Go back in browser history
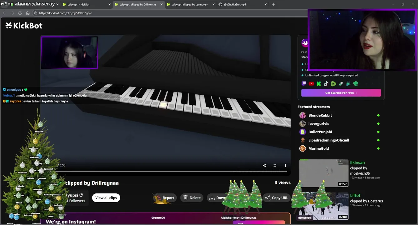418x225 pixels. tap(4, 13)
